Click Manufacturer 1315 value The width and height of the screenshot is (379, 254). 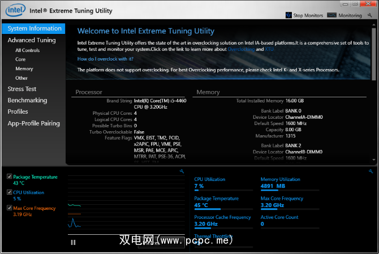[290, 136]
